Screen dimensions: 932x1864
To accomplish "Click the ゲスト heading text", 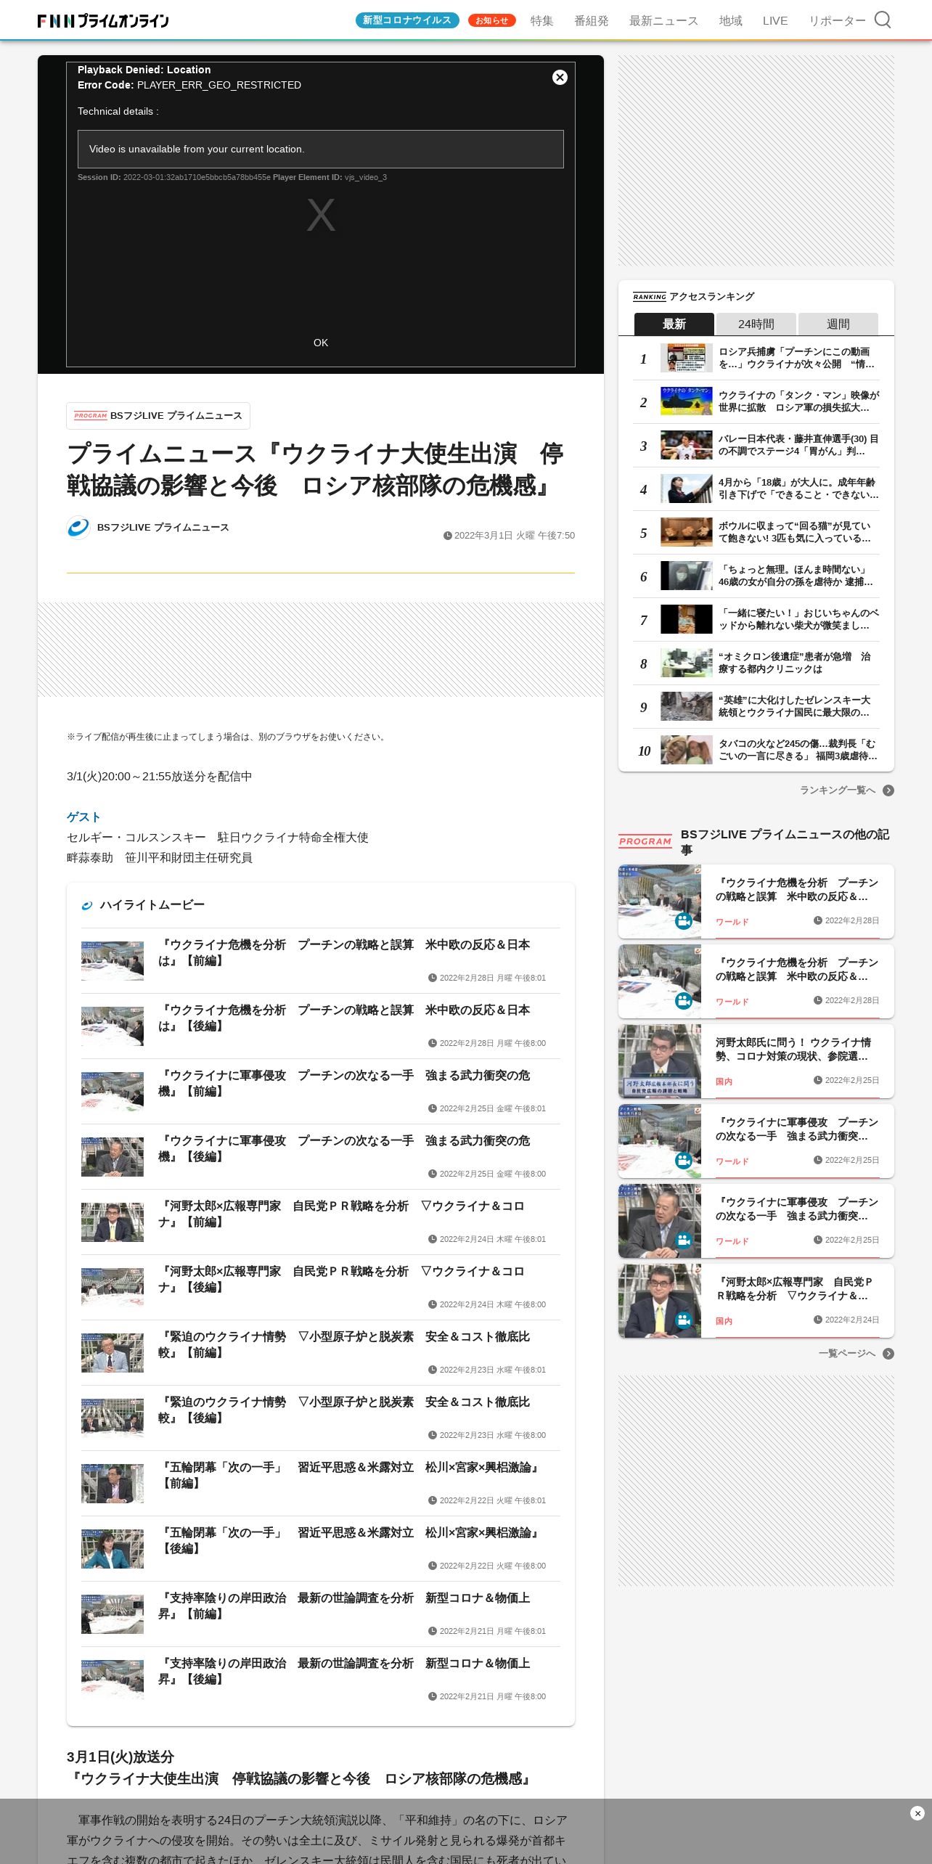I will click(83, 817).
